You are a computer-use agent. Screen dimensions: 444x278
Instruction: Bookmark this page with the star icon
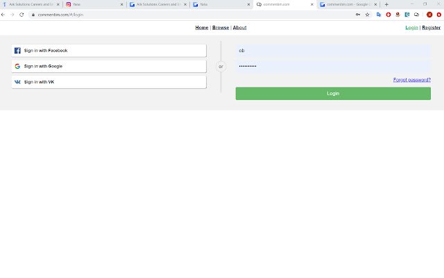(x=367, y=15)
